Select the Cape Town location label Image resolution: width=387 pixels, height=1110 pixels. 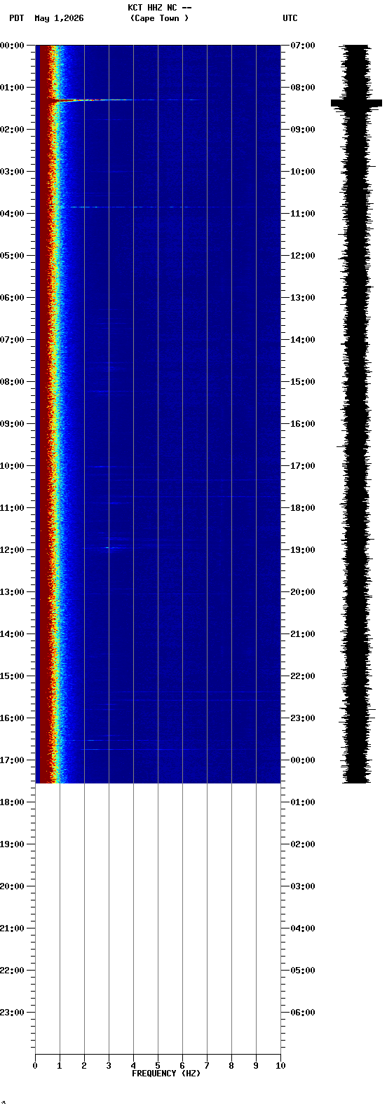(159, 18)
